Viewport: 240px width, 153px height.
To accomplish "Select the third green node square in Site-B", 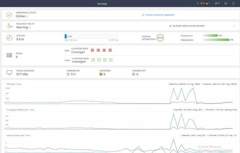I will point(105,60).
